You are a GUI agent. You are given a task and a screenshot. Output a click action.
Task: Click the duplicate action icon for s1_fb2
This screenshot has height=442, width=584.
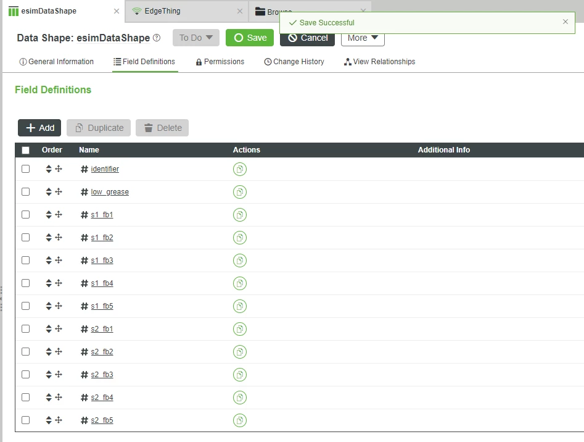(x=240, y=238)
